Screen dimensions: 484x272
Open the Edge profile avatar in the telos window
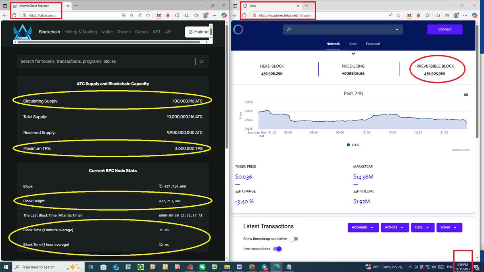pos(456,15)
